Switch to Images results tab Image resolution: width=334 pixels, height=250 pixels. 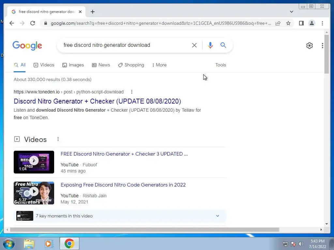73,65
